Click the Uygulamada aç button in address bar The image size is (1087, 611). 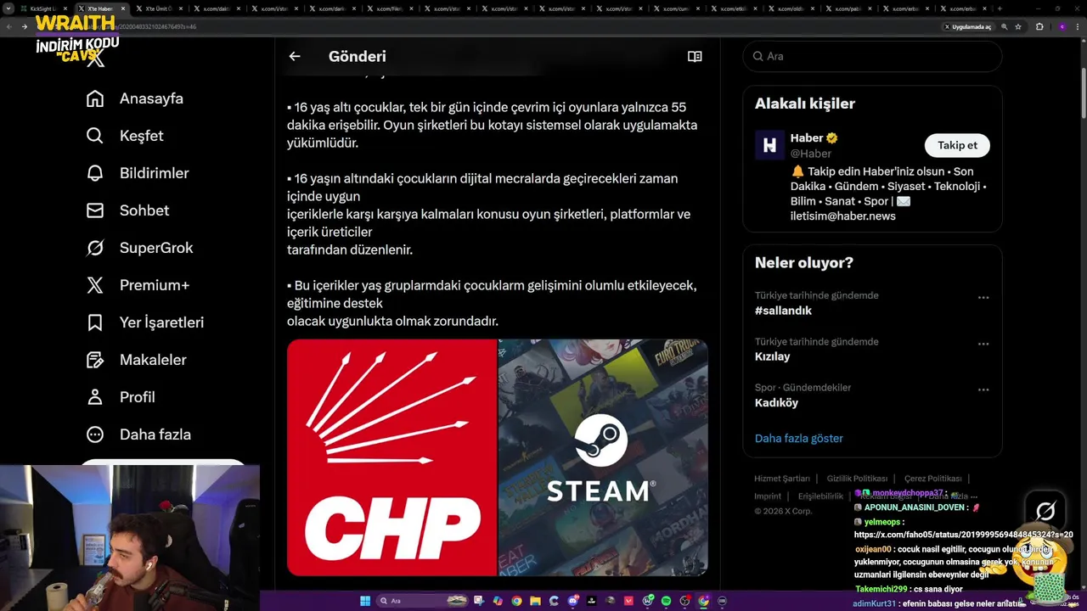coord(968,26)
